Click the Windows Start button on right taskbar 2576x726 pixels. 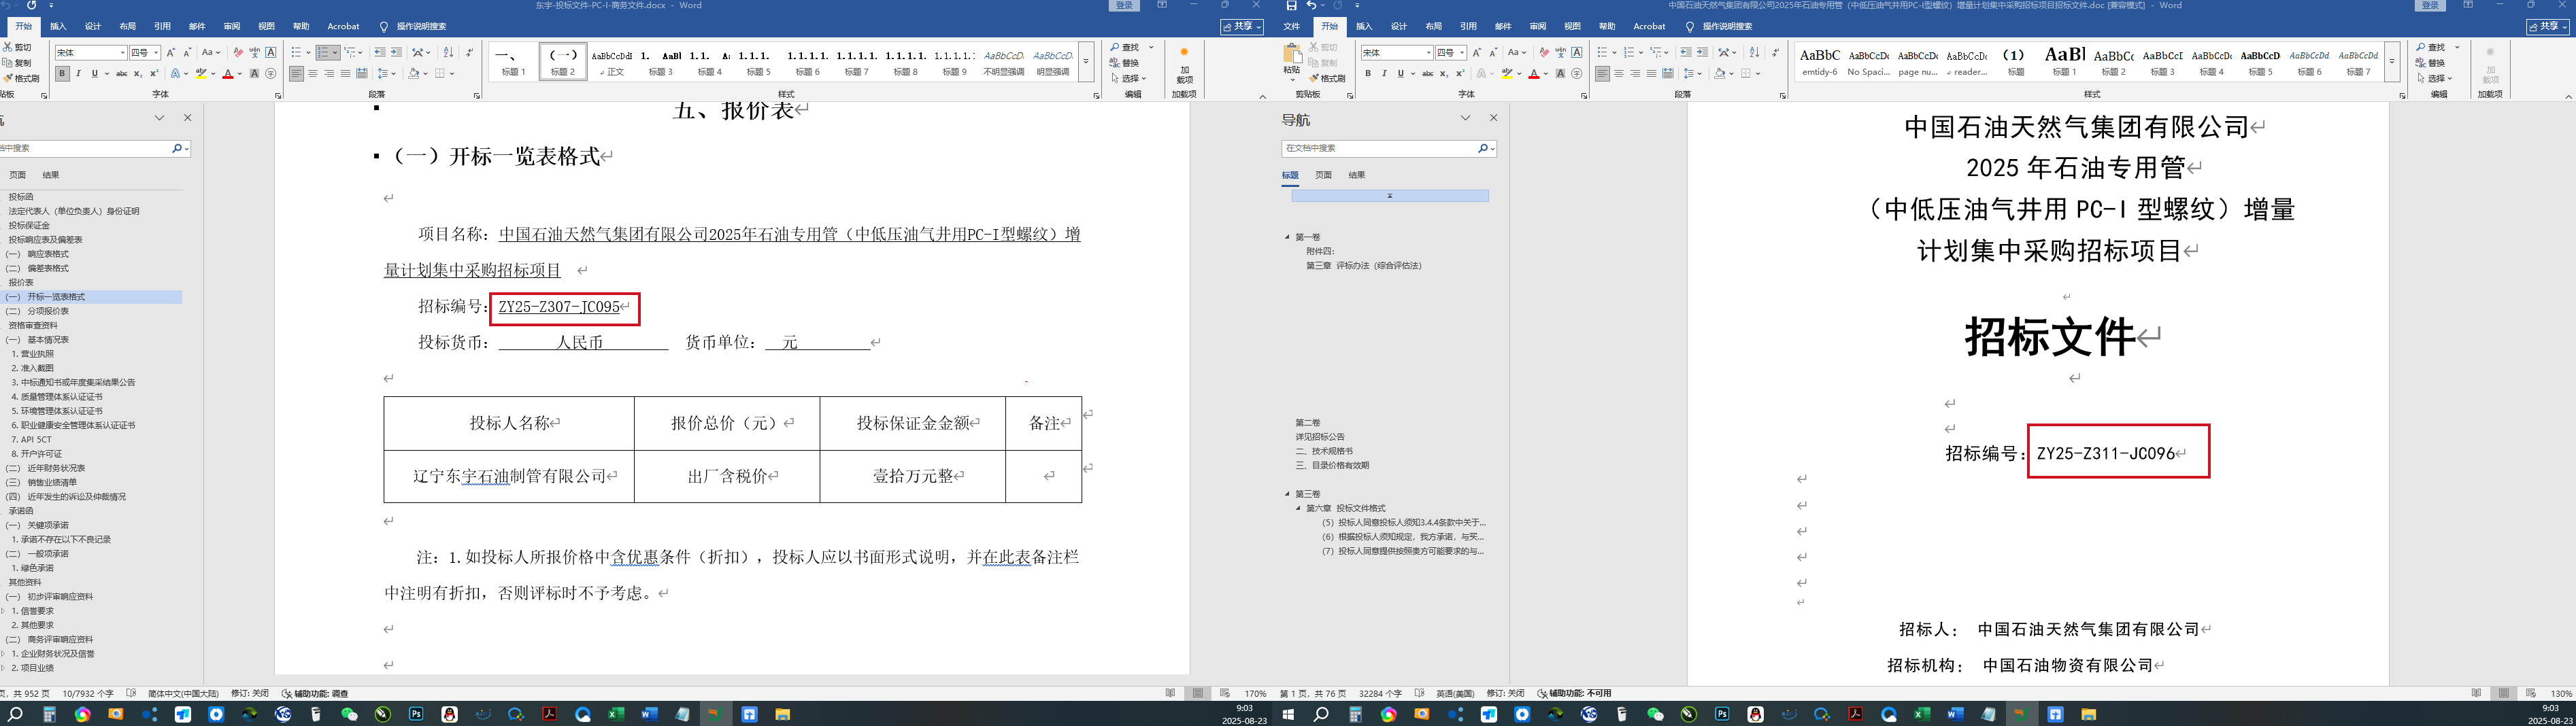pyautogui.click(x=1288, y=714)
